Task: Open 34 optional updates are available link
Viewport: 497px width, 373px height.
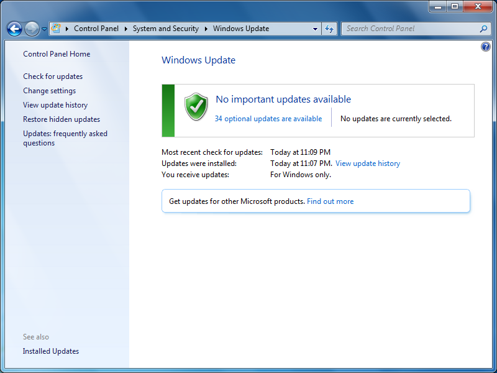Action: [x=268, y=119]
